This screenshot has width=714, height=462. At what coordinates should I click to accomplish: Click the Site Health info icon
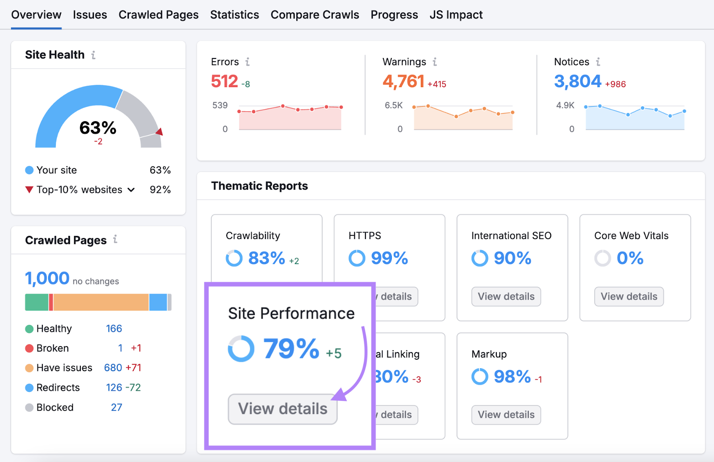pyautogui.click(x=93, y=55)
